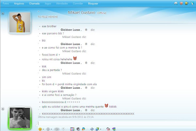
Task: Click the long 'KKKKKKKK' message line
Action: [88, 114]
